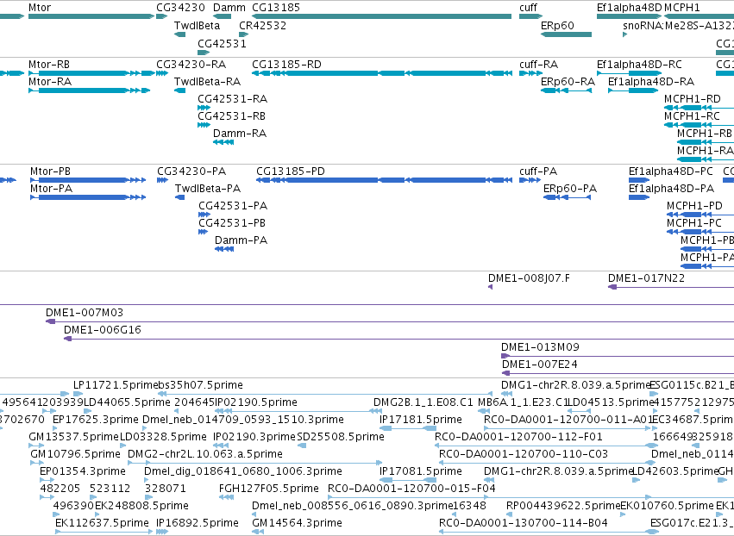Select the Ef1alpha48D-PC protein label
The image size is (734, 536).
tap(671, 171)
